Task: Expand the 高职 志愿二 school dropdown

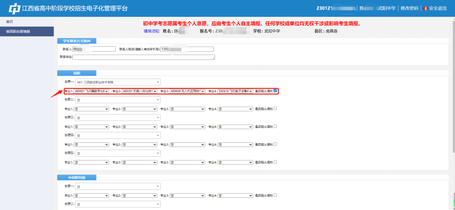Action: pyautogui.click(x=118, y=100)
